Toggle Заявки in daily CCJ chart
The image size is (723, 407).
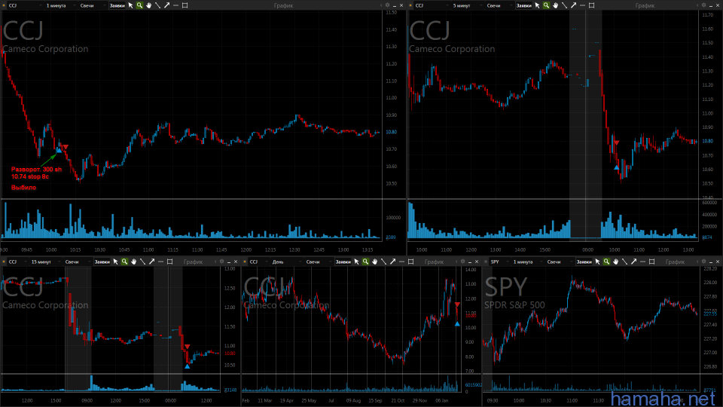point(343,262)
